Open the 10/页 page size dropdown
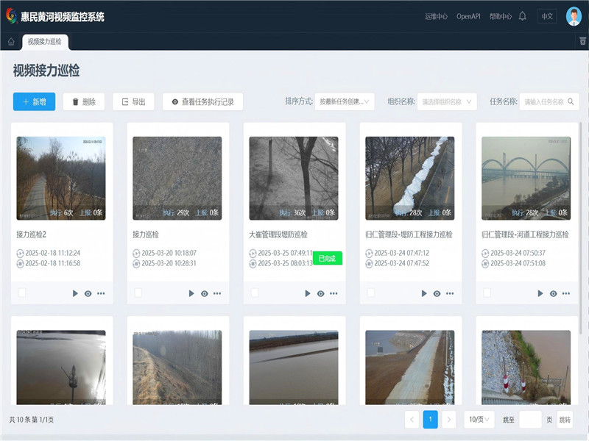 pyautogui.click(x=479, y=419)
